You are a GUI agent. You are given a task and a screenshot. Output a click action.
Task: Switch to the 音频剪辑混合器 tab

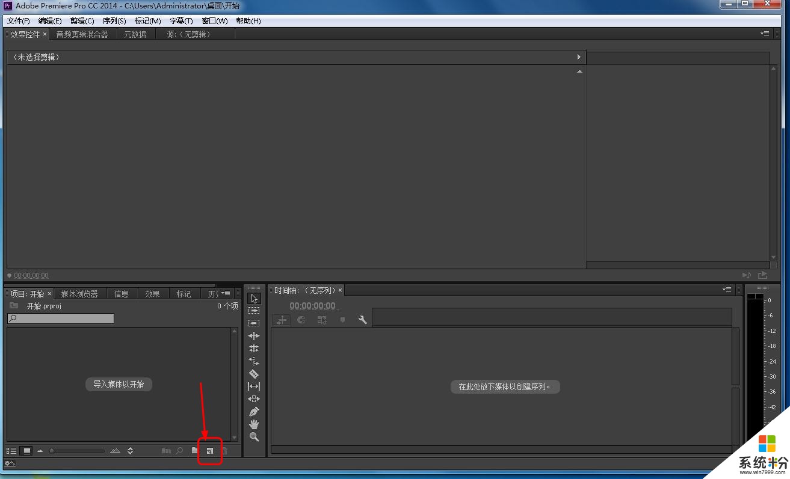pos(82,34)
